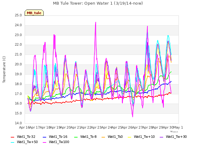Click the Wat1_Tw100 legend label
Screen dimensions: 197x148
[59, 142]
